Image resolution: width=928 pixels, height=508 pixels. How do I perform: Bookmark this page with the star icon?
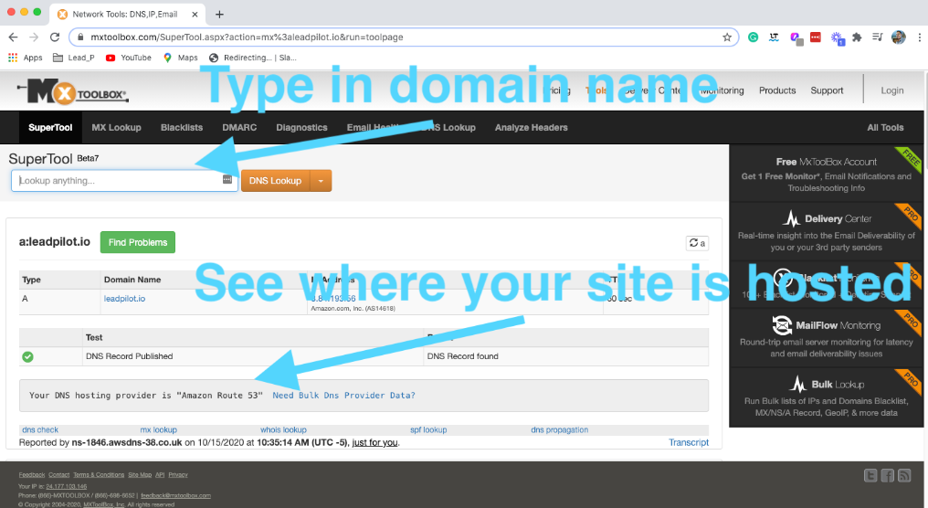727,37
